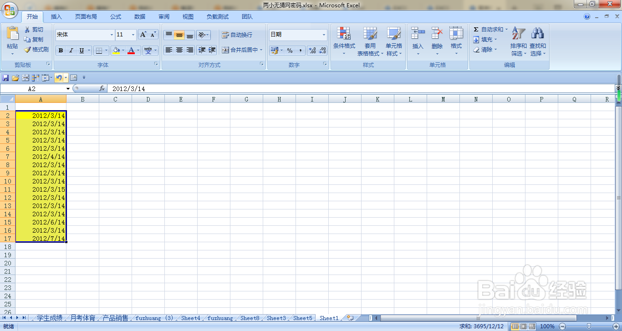Click the borders icon
The width and height of the screenshot is (622, 331).
click(x=99, y=51)
